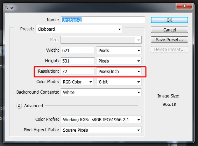Open the Height units Pixels dropdown

coord(119,61)
